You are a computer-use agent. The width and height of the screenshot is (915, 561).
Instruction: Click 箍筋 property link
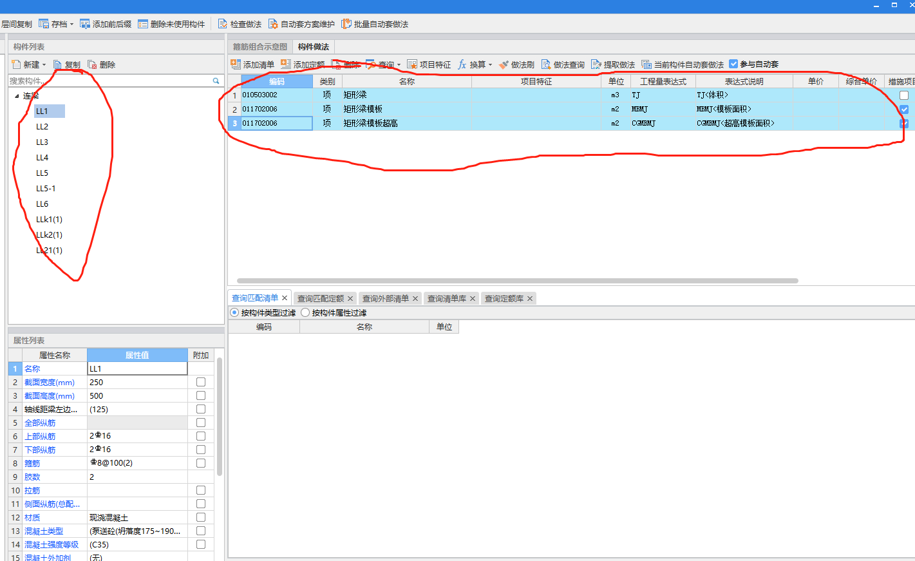point(32,464)
